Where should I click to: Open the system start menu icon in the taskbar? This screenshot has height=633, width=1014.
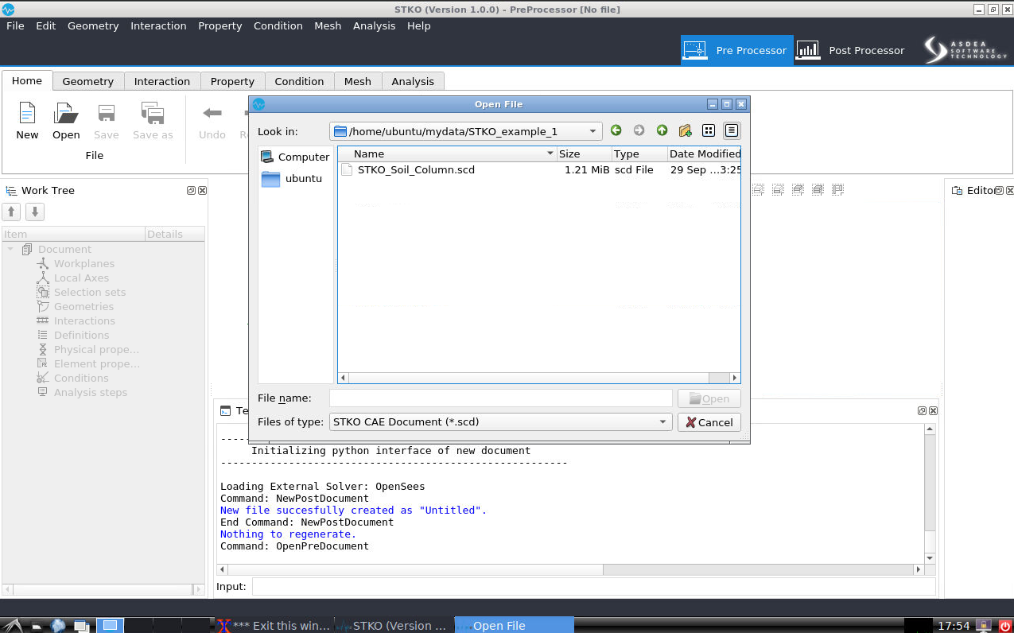[10, 625]
